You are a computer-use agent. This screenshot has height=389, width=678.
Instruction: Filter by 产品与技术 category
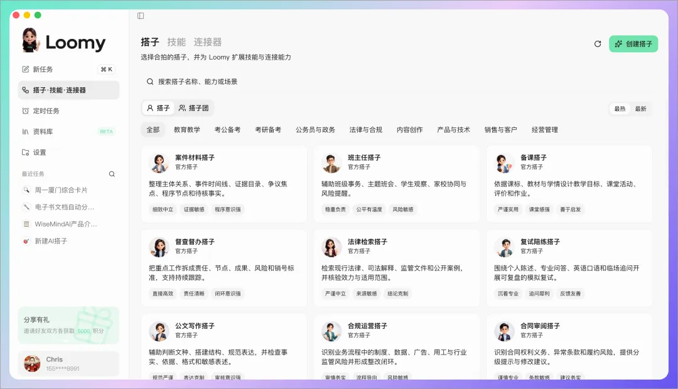tap(454, 130)
